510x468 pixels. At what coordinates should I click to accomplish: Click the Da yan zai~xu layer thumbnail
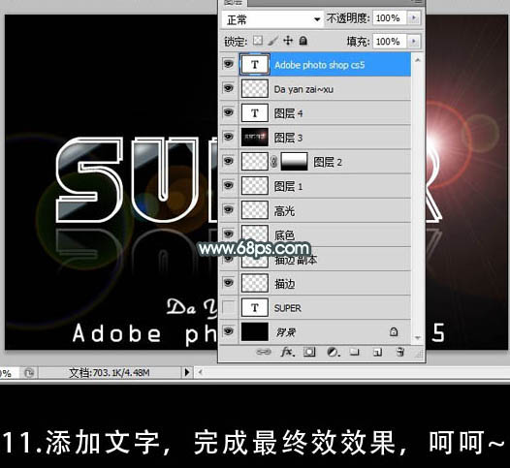coord(255,88)
